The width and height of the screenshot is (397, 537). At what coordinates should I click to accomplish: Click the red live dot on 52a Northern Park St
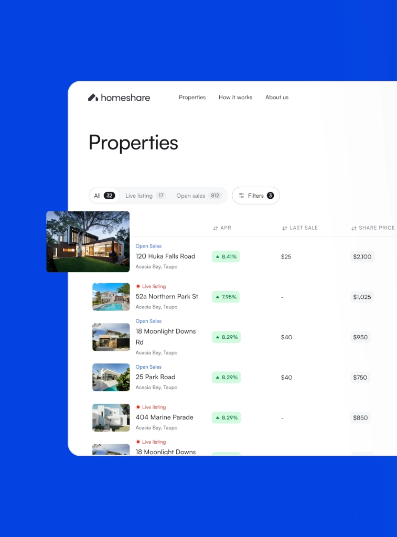pyautogui.click(x=138, y=286)
